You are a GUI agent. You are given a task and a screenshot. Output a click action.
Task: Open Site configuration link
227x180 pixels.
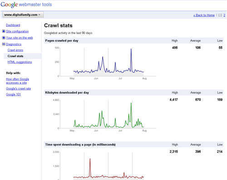click(x=17, y=31)
